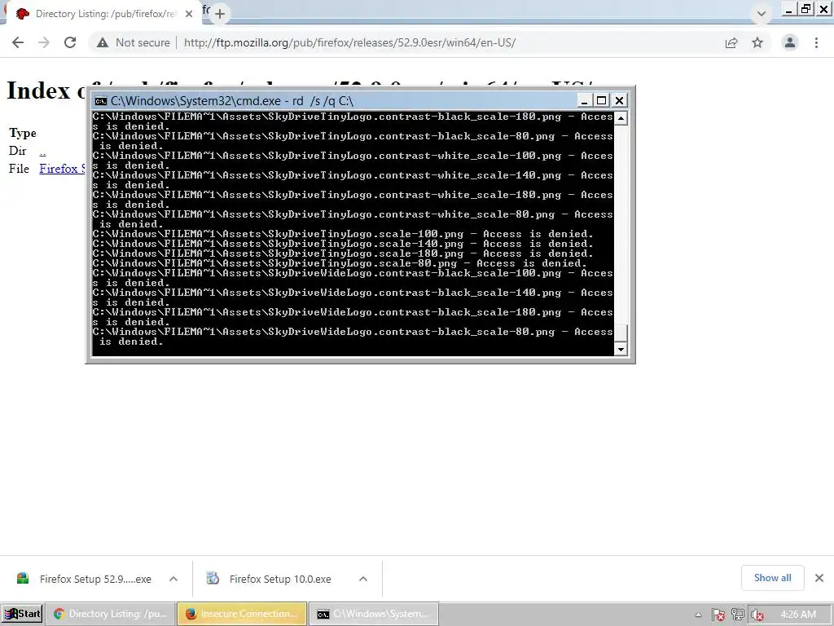Close the downloads bar

pyautogui.click(x=819, y=578)
